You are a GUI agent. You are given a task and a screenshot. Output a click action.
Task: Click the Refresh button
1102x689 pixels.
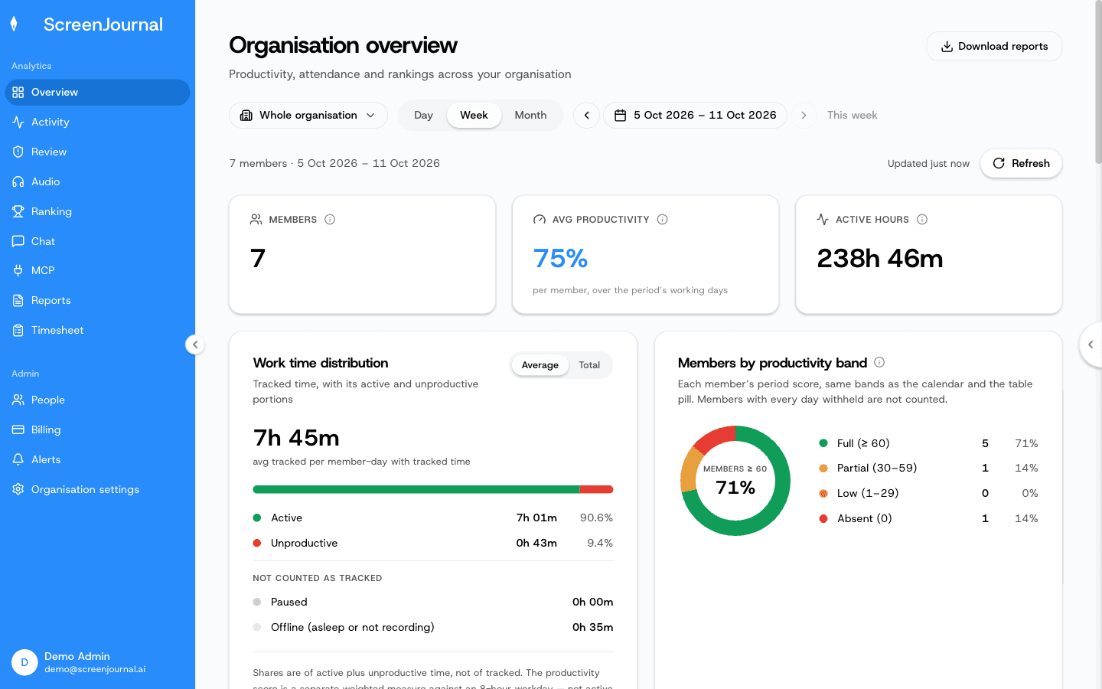[x=1021, y=163]
